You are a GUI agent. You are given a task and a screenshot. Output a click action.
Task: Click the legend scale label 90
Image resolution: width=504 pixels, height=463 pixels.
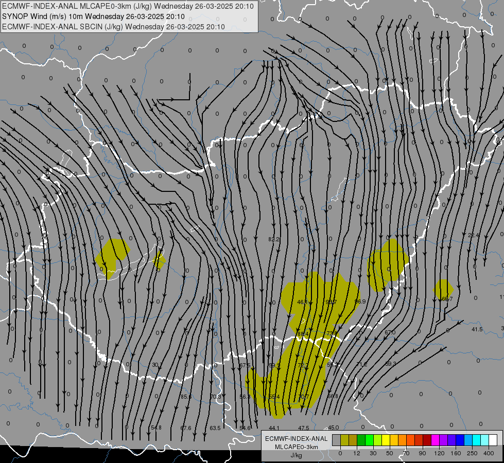(422, 454)
